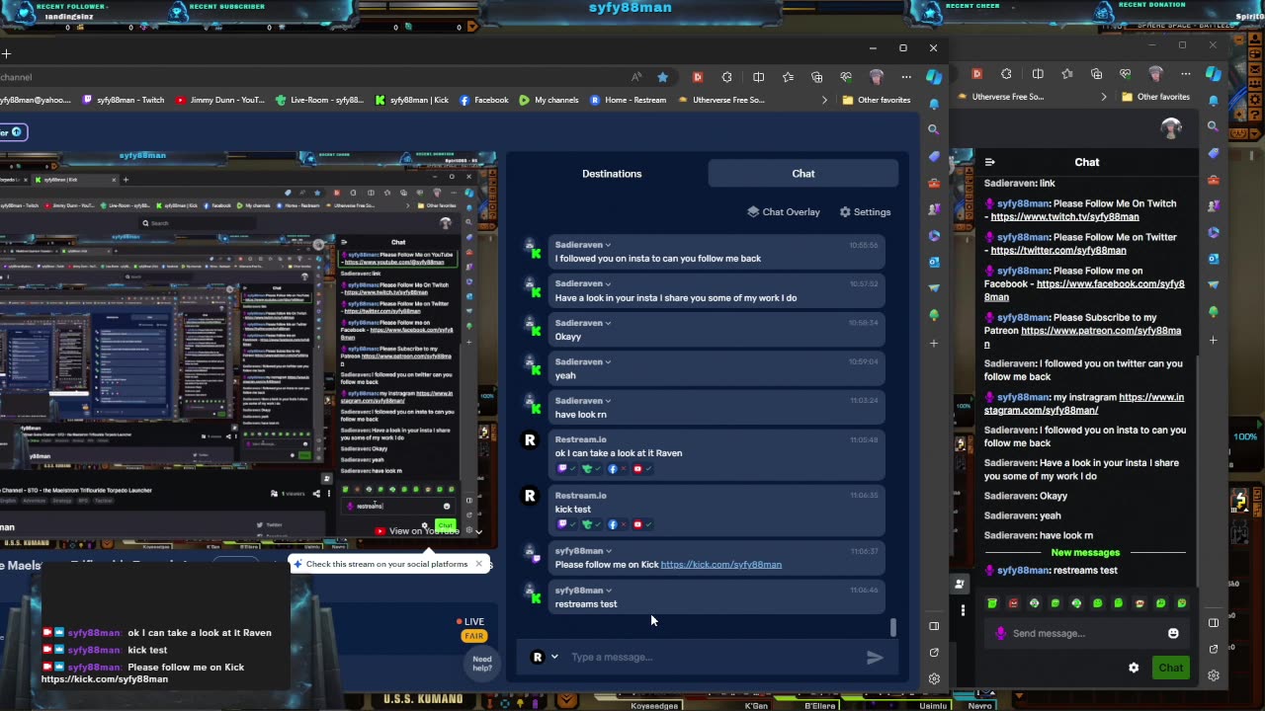Screen dimensions: 1265x711
Task: Toggle the Split screen icon in left browser
Action: coord(758,77)
